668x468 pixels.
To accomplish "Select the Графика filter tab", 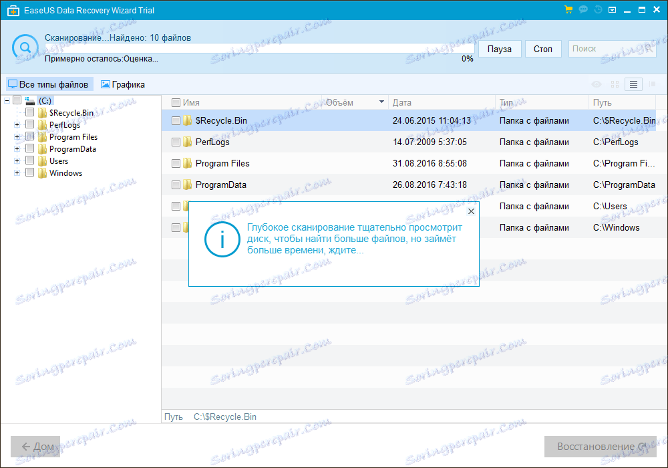I will [x=123, y=84].
